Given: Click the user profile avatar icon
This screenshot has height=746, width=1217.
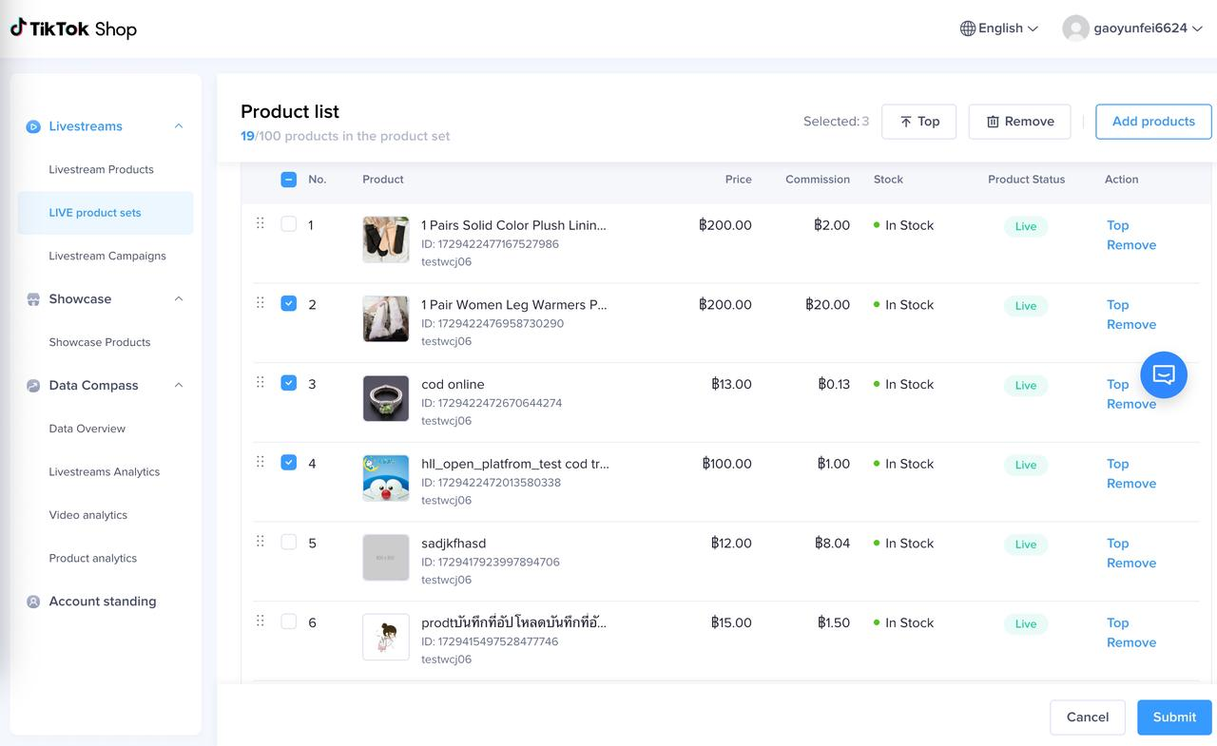Looking at the screenshot, I should pos(1075,29).
